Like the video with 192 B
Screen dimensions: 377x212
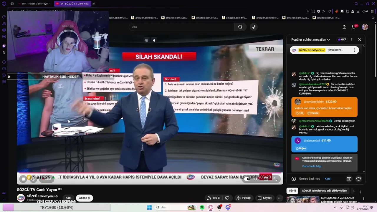tap(213, 198)
